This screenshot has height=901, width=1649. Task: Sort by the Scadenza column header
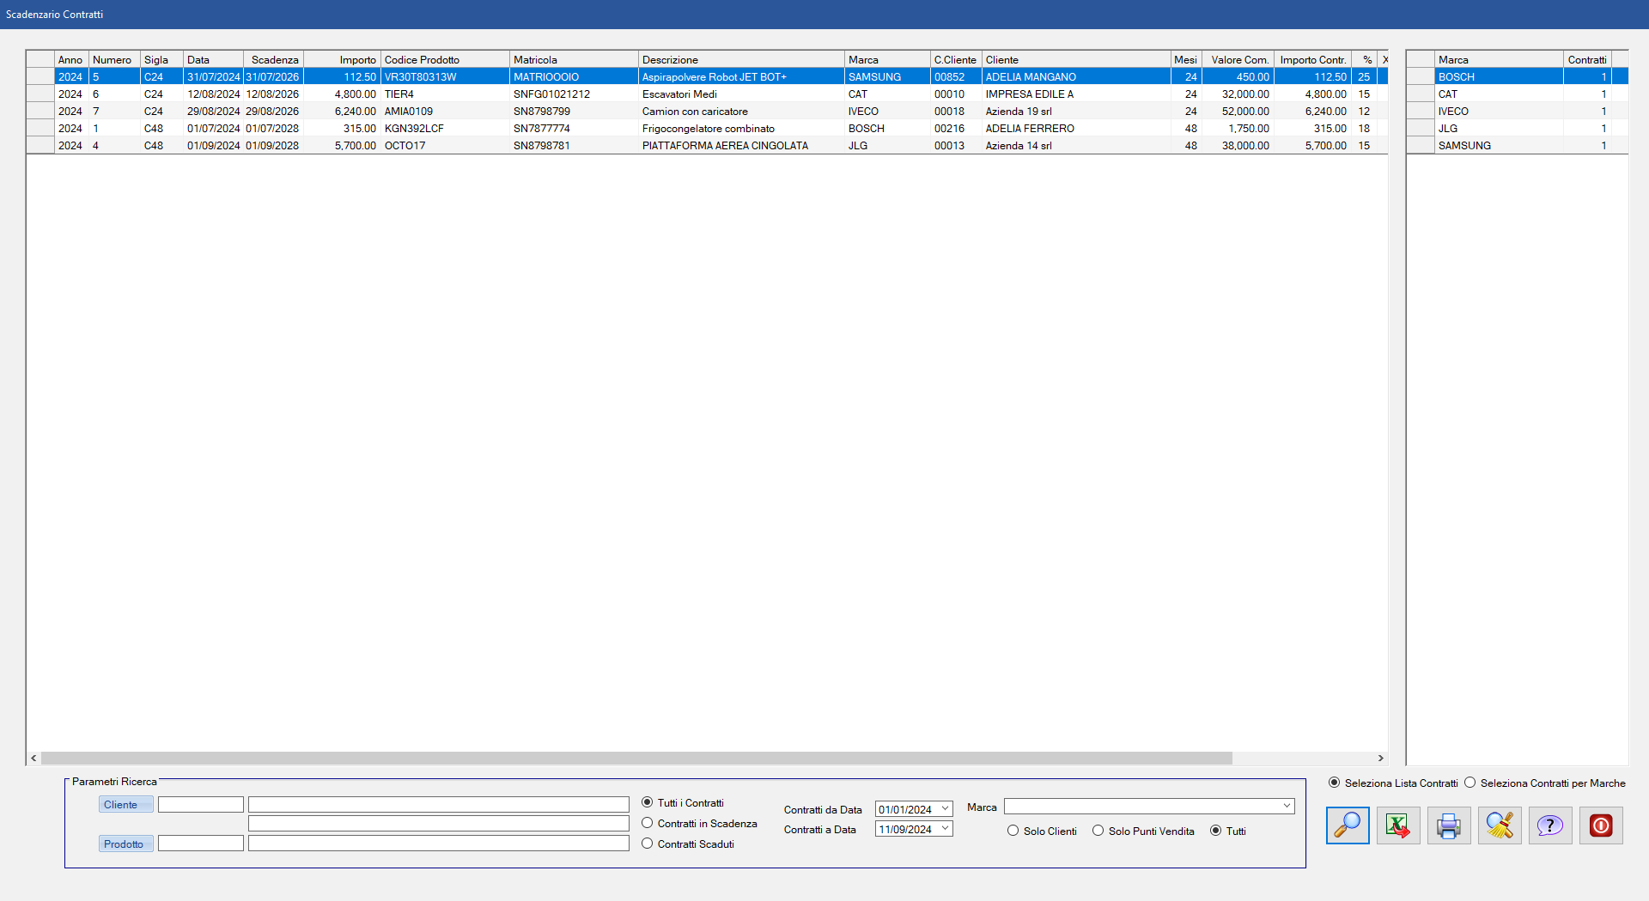(274, 59)
